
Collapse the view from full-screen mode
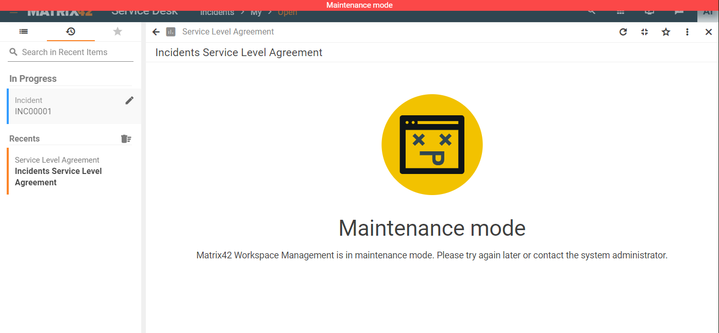[x=644, y=32]
